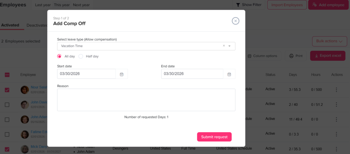Check the John David row checkbox
This screenshot has width=350, height=154.
pos(7,104)
